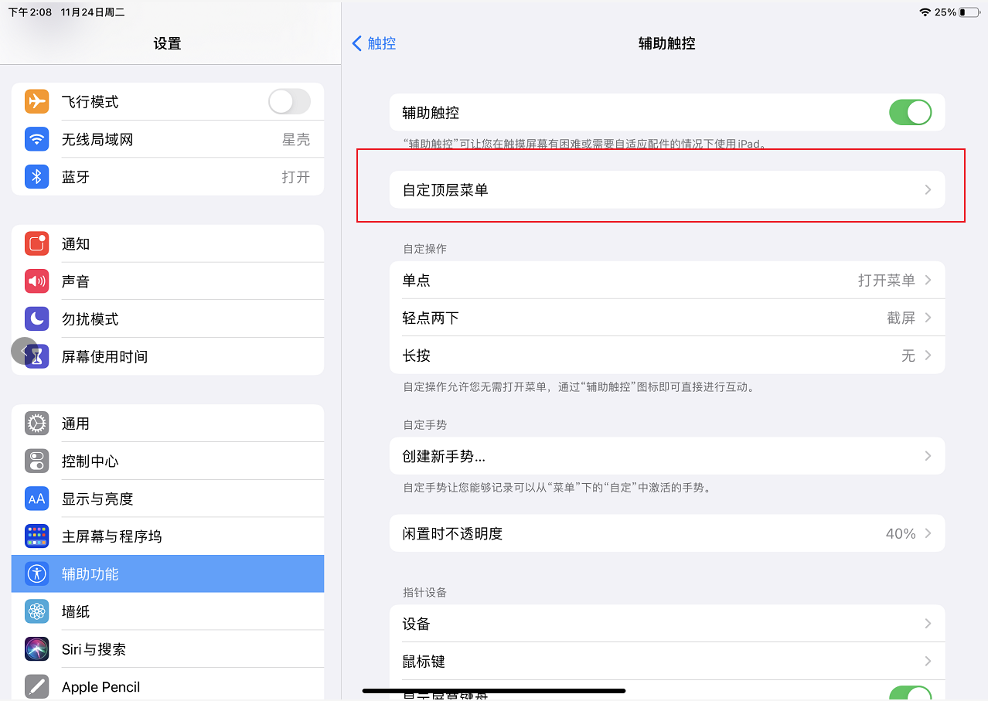Image resolution: width=988 pixels, height=701 pixels.
Task: Open the 墙纸 wallpaper icon
Action: (x=36, y=611)
